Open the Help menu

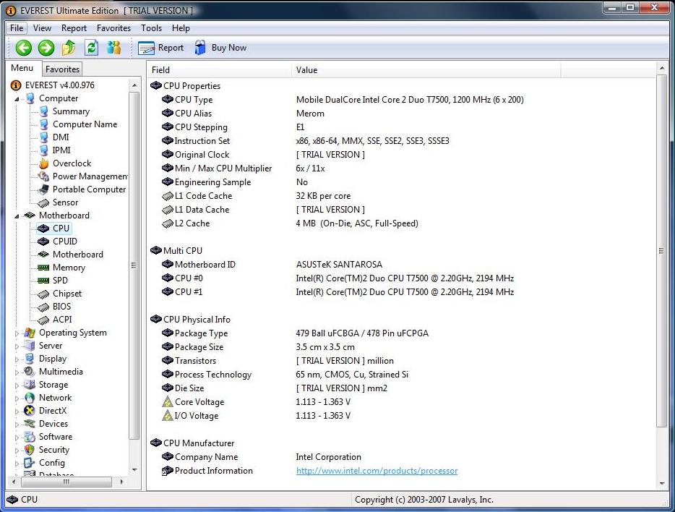point(181,28)
